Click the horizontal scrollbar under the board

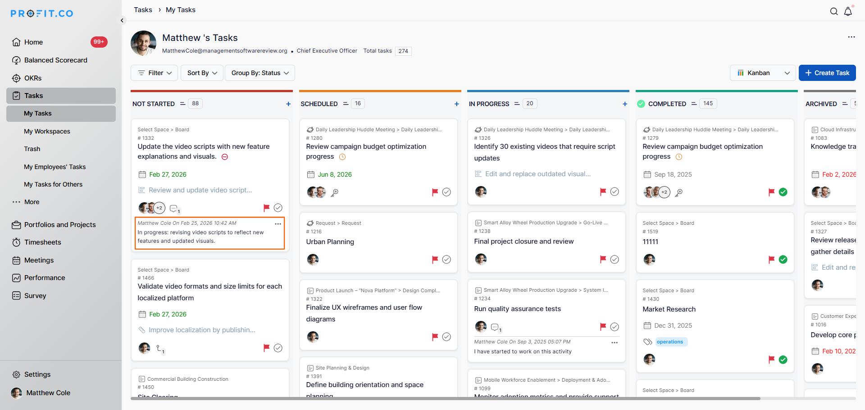(x=445, y=398)
